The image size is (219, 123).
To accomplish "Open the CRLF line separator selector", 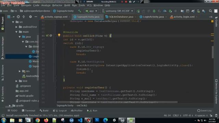I will tap(177, 115).
